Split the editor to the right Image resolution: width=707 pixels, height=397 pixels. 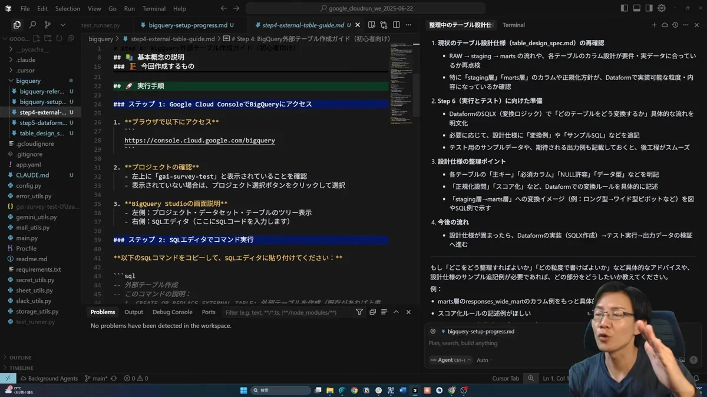coord(397,25)
